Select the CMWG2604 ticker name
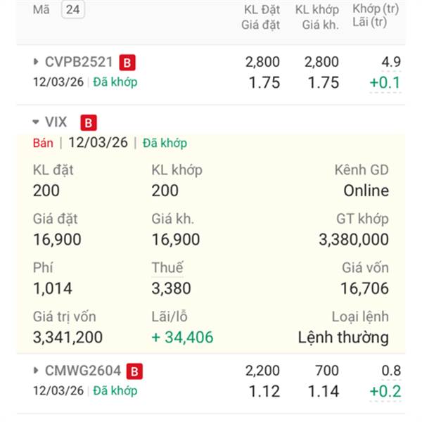 click(83, 371)
